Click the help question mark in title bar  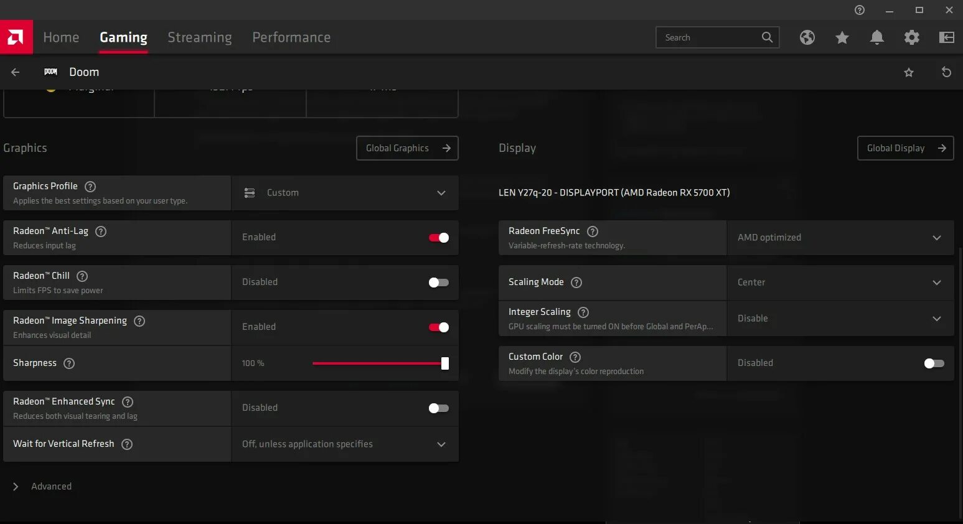pyautogui.click(x=860, y=10)
